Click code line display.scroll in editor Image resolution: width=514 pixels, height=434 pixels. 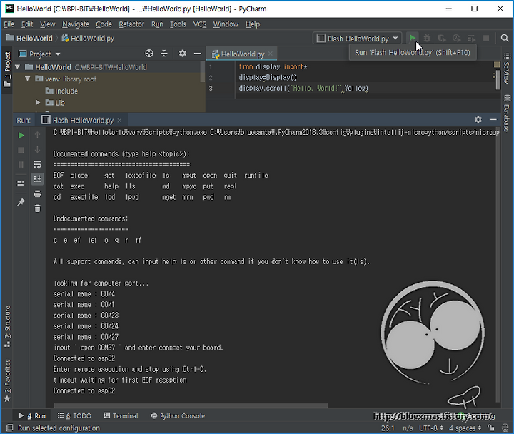[x=303, y=89]
